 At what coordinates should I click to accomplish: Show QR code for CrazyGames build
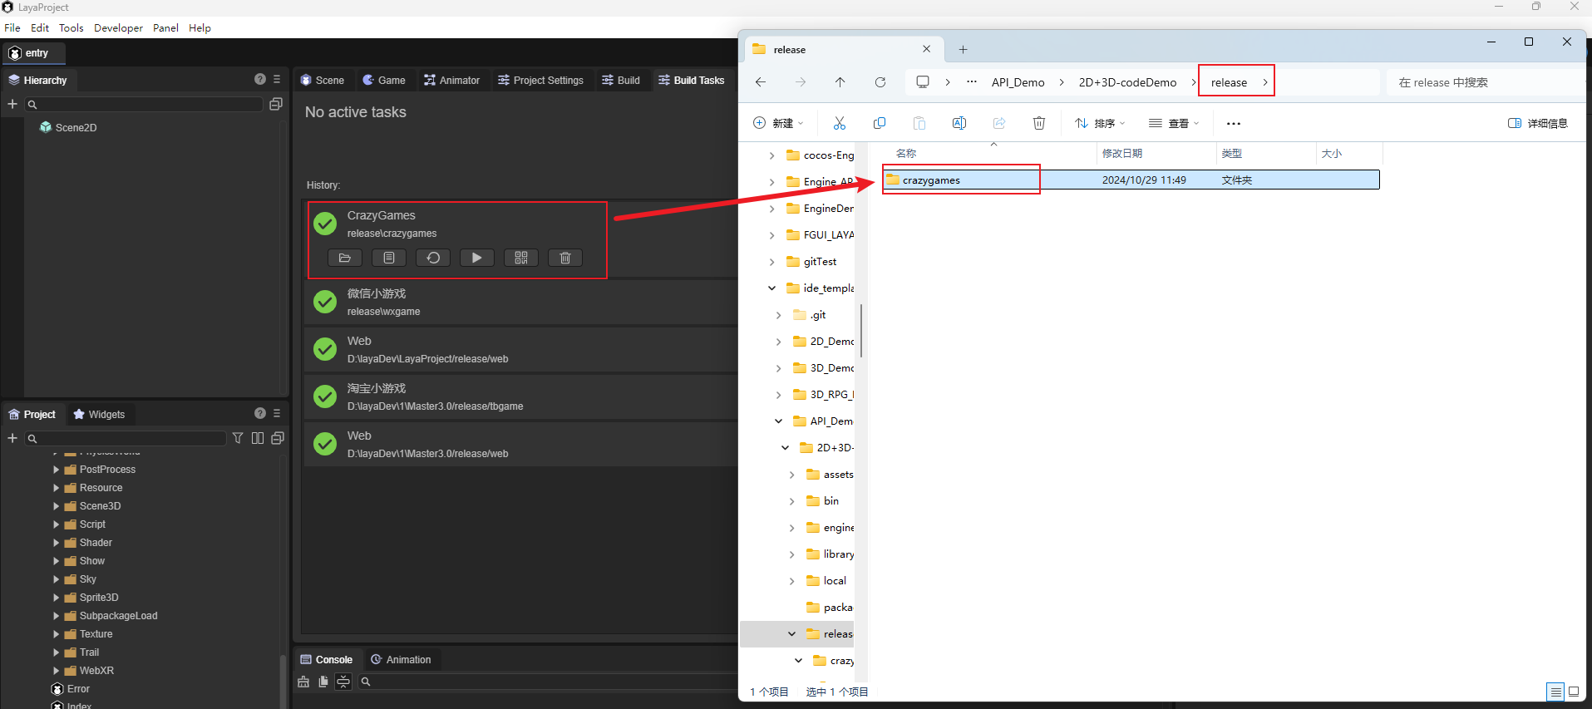[521, 258]
